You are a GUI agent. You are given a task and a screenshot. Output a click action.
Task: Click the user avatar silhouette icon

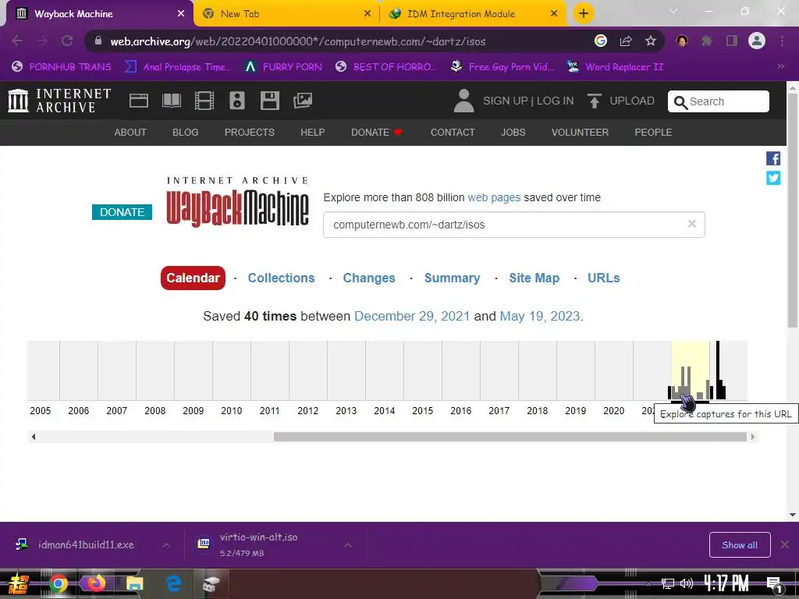(463, 101)
